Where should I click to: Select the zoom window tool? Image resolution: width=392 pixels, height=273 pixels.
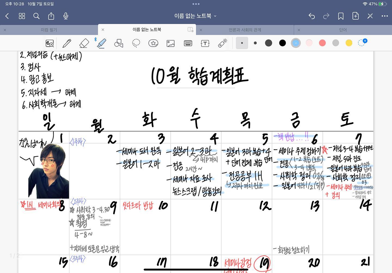click(50, 43)
